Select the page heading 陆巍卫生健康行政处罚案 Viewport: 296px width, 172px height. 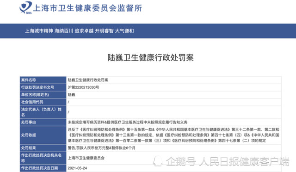pyautogui.click(x=150, y=58)
